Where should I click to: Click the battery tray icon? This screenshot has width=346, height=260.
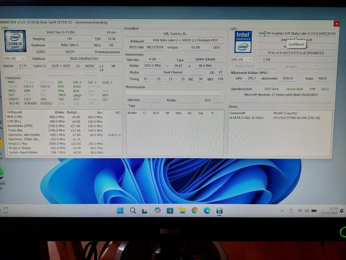click(314, 211)
